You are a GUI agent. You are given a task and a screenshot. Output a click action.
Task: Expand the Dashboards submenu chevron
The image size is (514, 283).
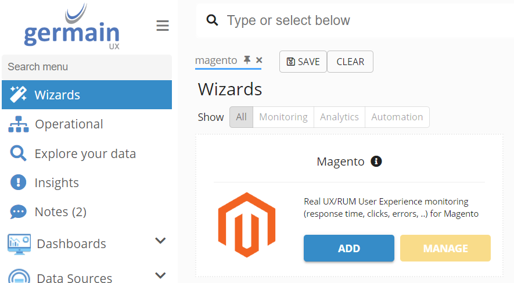(161, 241)
